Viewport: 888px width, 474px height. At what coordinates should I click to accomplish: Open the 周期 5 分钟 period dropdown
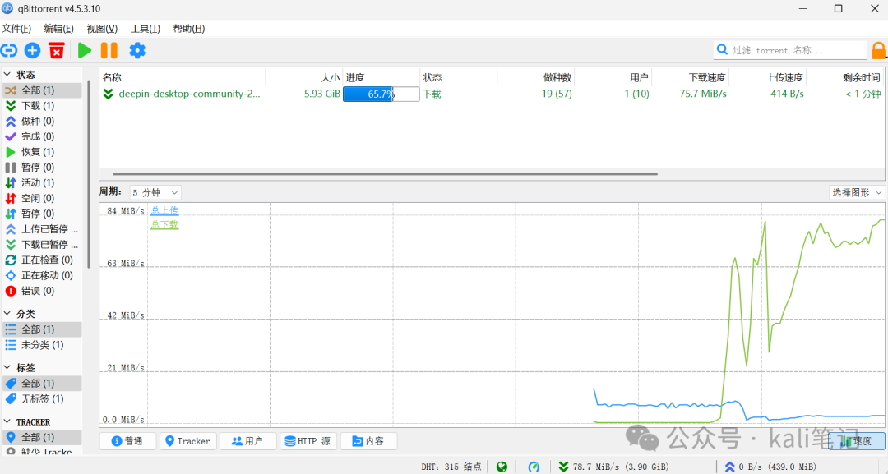pos(155,192)
